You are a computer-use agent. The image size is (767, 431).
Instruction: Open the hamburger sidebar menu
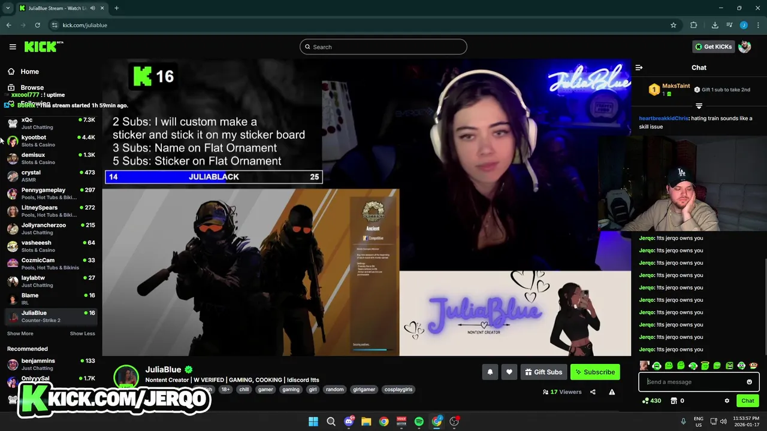coord(12,47)
